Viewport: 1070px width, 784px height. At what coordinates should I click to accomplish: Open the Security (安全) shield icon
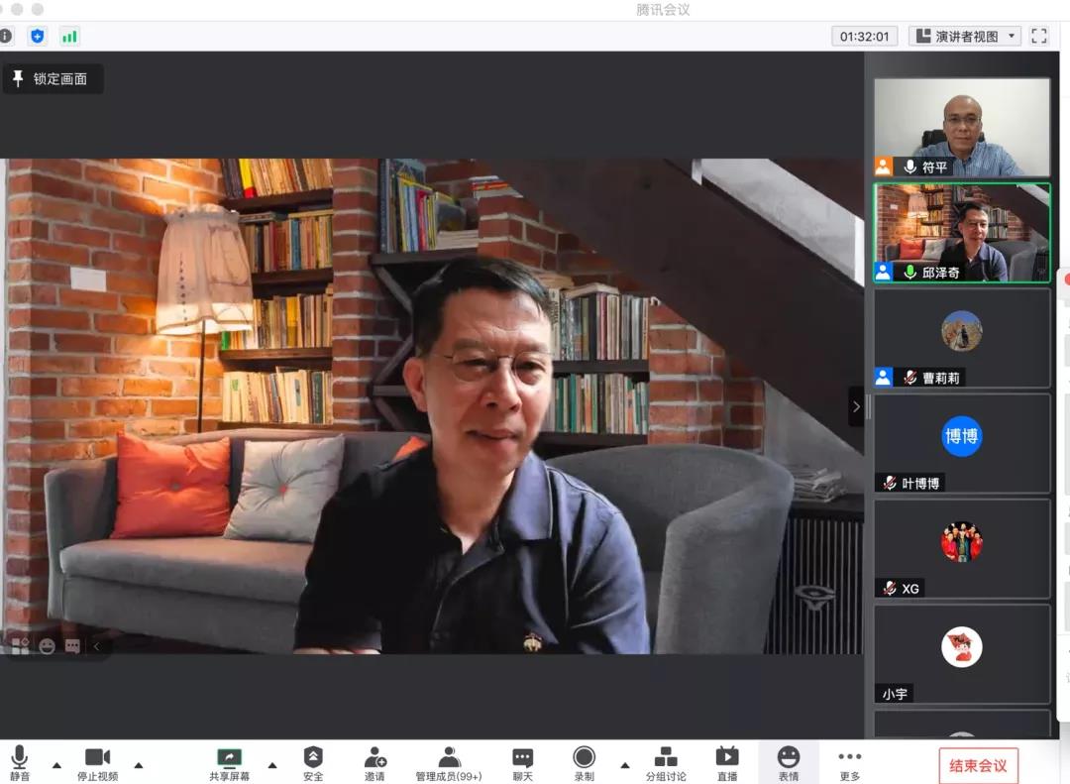[x=313, y=758]
